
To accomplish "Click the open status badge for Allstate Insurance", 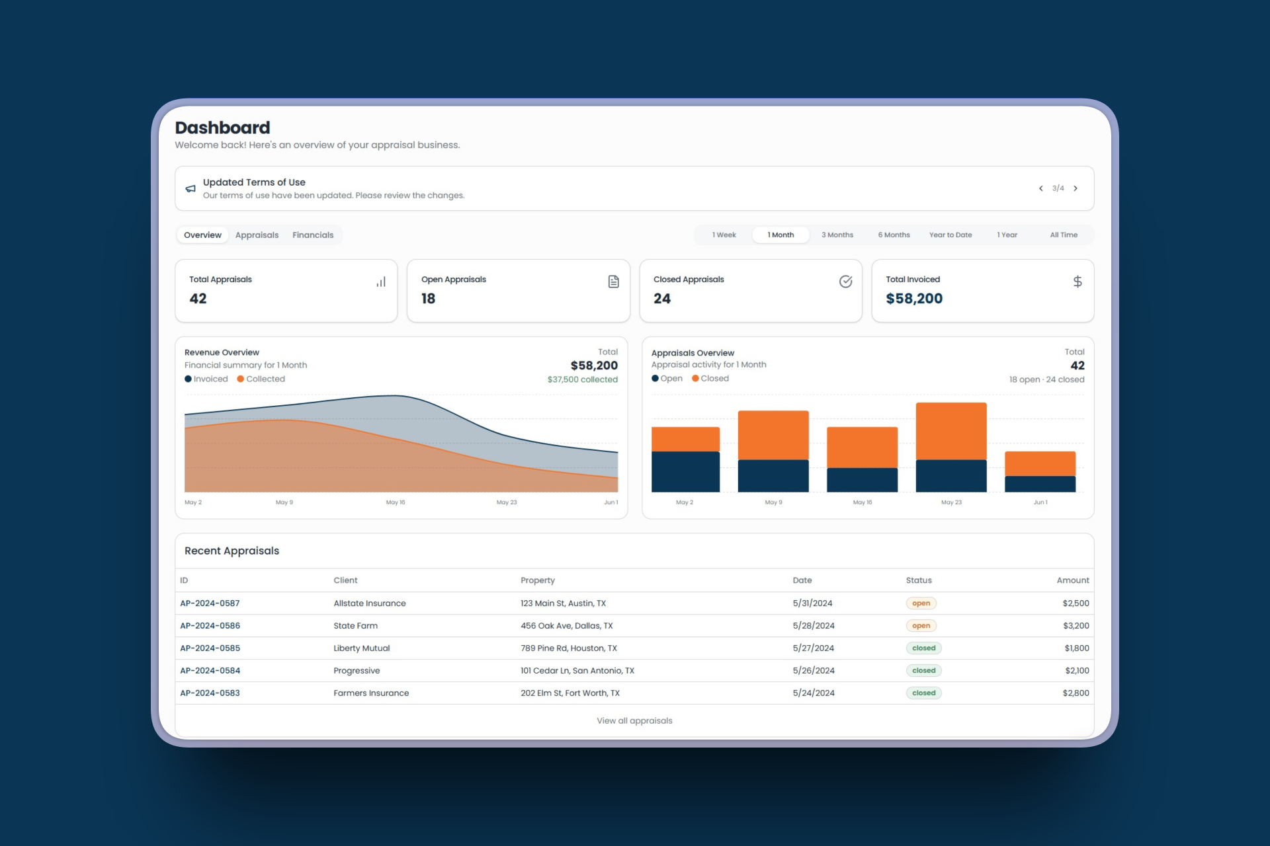I will click(x=921, y=603).
